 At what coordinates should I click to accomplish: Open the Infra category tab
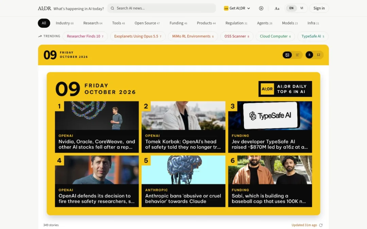coord(313,23)
